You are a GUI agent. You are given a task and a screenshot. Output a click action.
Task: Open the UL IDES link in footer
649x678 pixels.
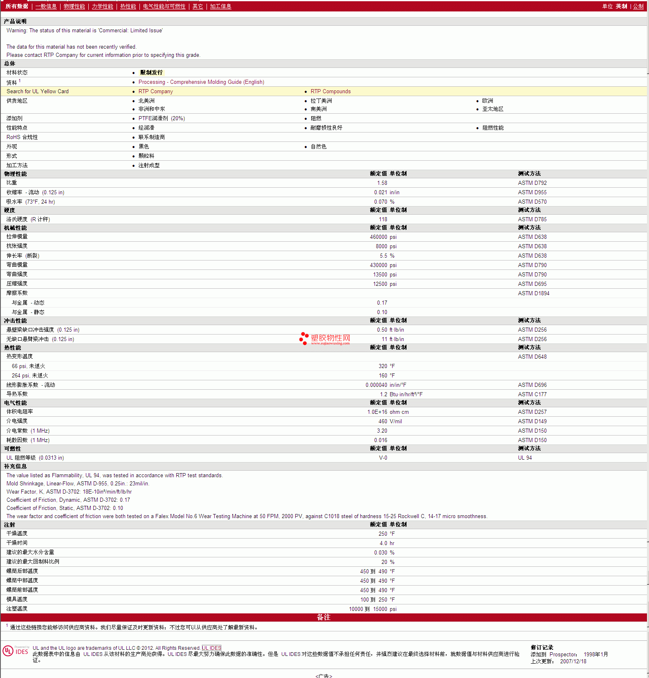pos(211,648)
